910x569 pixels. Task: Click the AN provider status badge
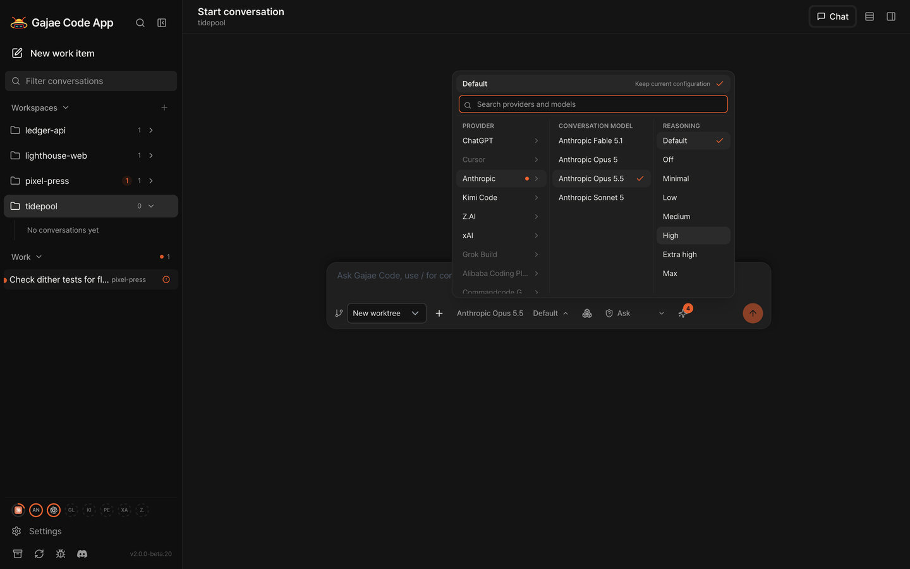(36, 510)
